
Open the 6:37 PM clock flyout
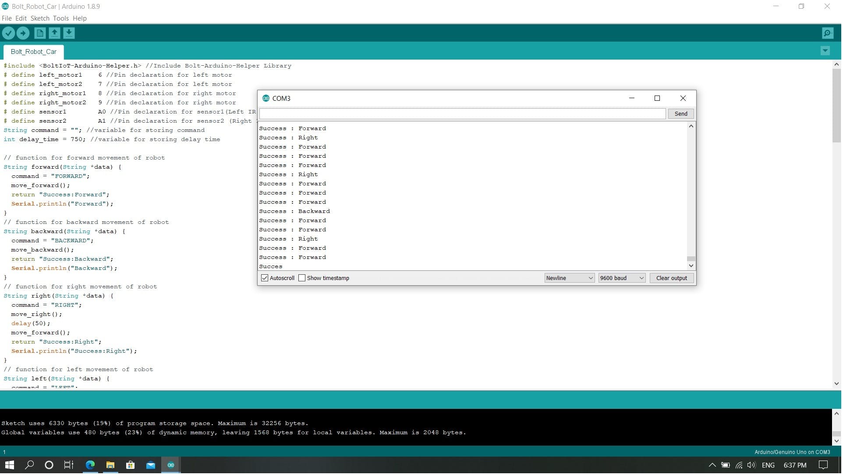(x=795, y=465)
